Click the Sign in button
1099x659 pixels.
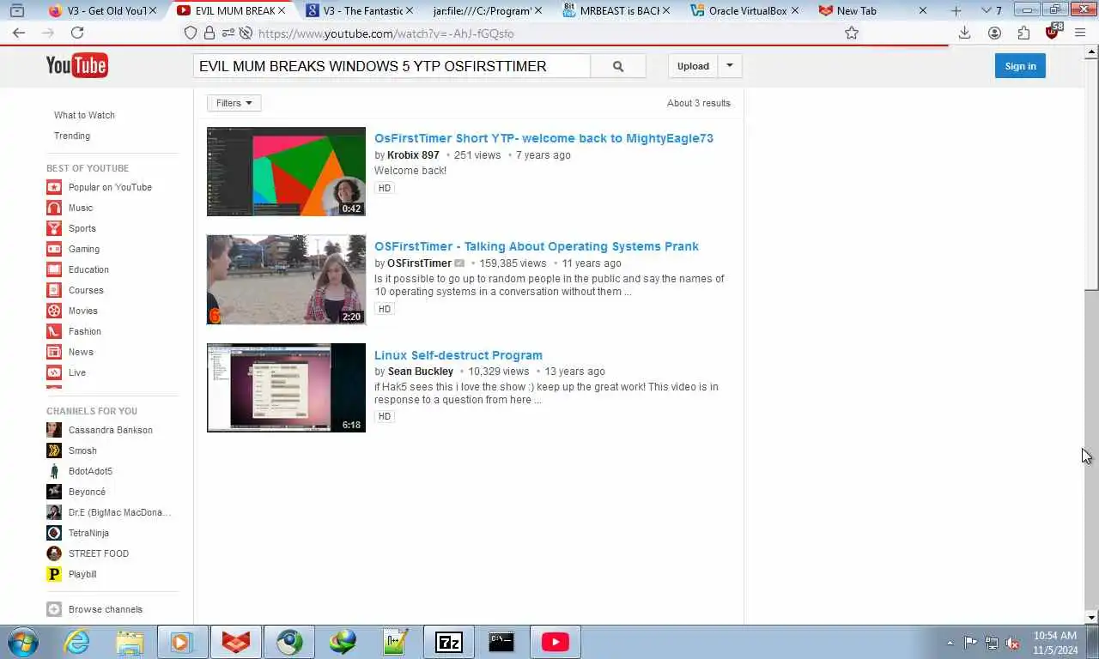point(1020,66)
